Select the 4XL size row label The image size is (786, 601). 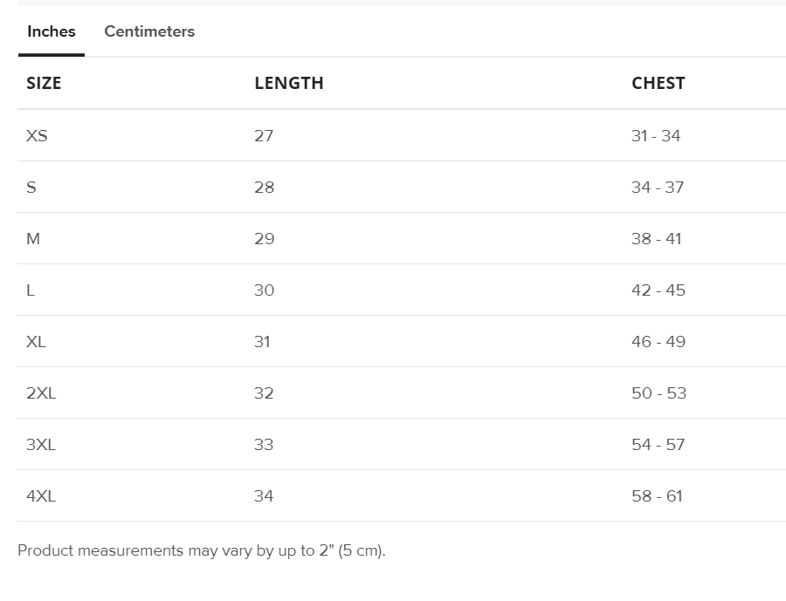coord(41,496)
